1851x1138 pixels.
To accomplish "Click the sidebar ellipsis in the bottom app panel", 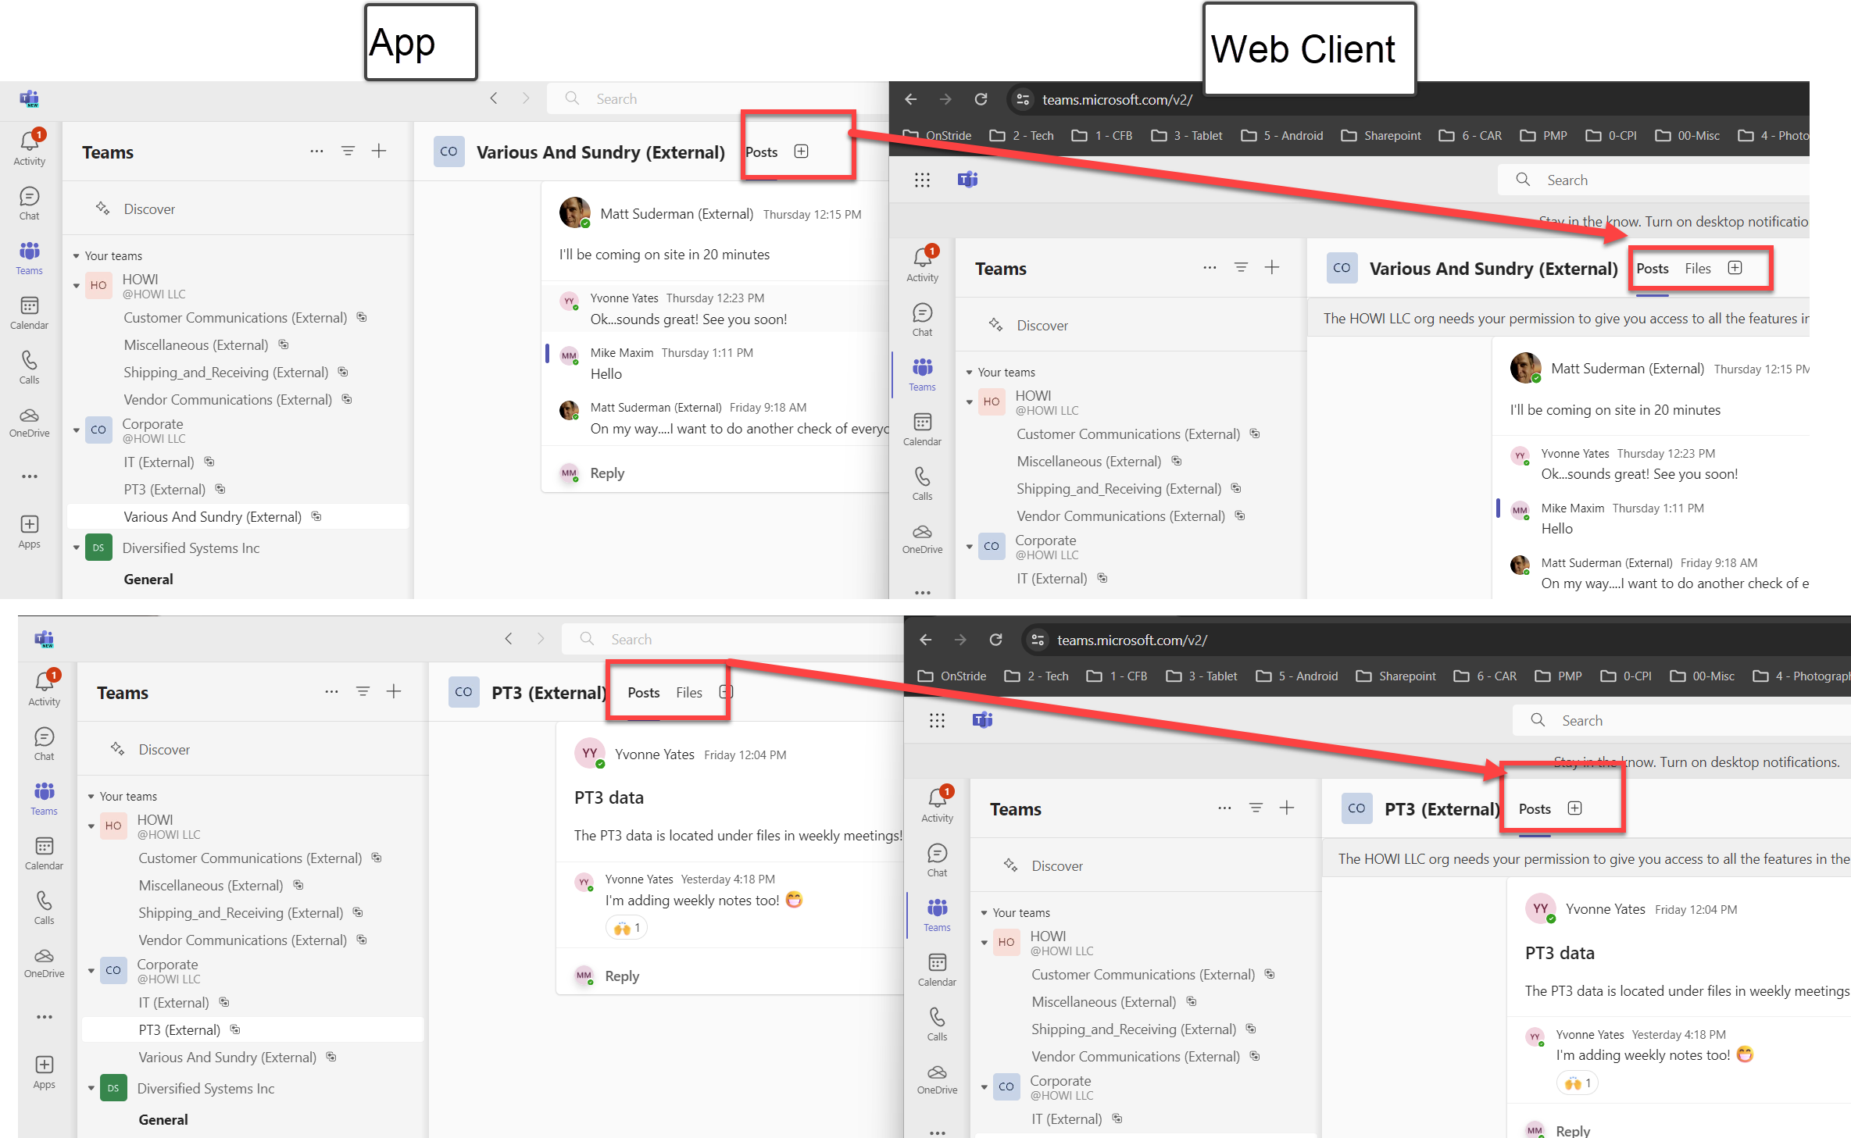I will click(45, 1017).
